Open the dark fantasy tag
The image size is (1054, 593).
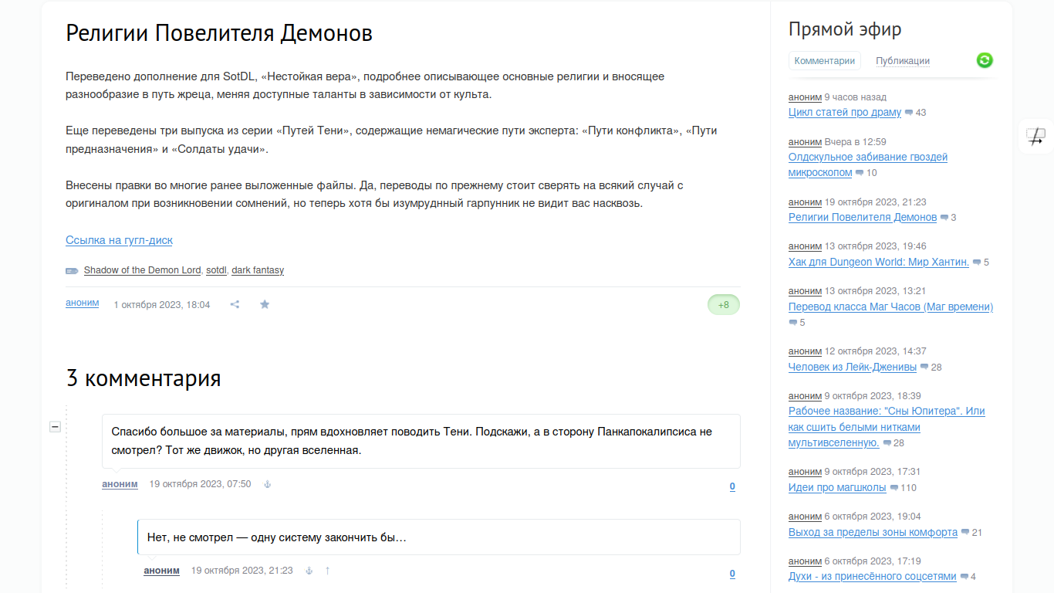click(258, 270)
